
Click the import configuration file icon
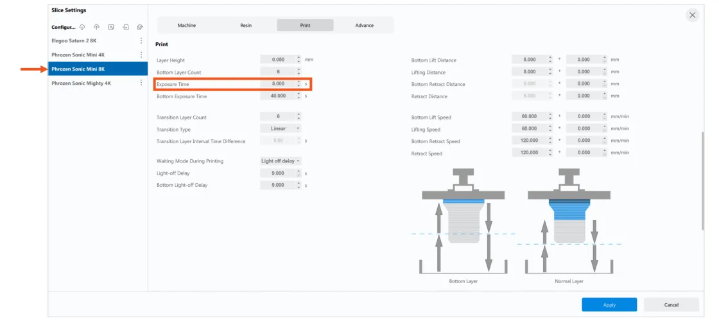[x=126, y=27]
